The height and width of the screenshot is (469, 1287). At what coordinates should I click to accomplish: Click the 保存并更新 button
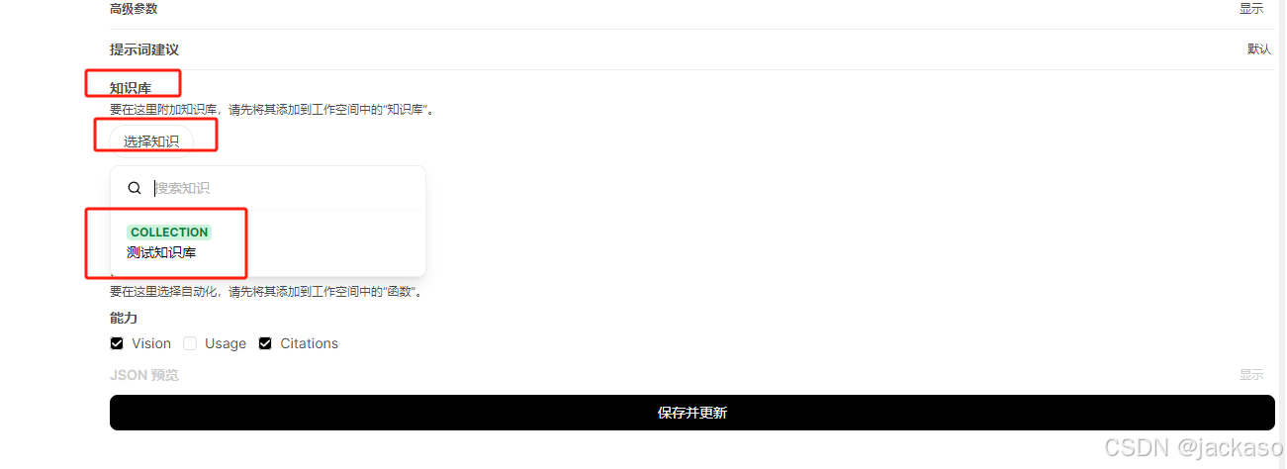tap(692, 413)
